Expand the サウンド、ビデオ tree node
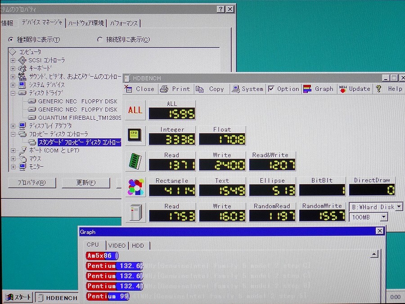Viewport: 405px width, 304px height. 13,77
